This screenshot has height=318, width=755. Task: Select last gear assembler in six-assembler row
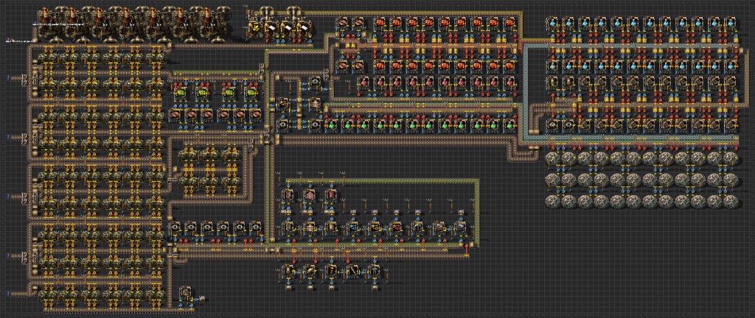(x=256, y=226)
